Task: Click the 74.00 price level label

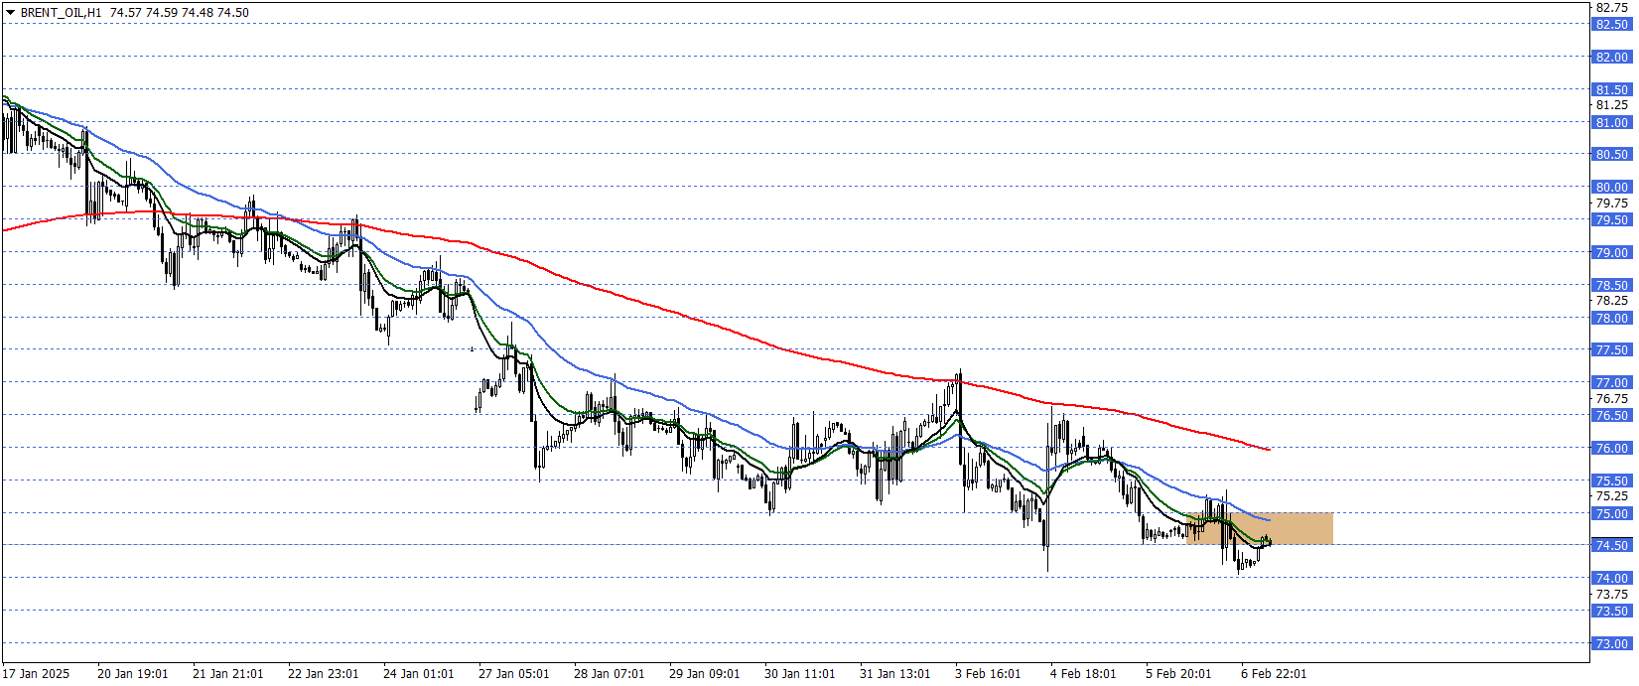Action: [x=1612, y=578]
